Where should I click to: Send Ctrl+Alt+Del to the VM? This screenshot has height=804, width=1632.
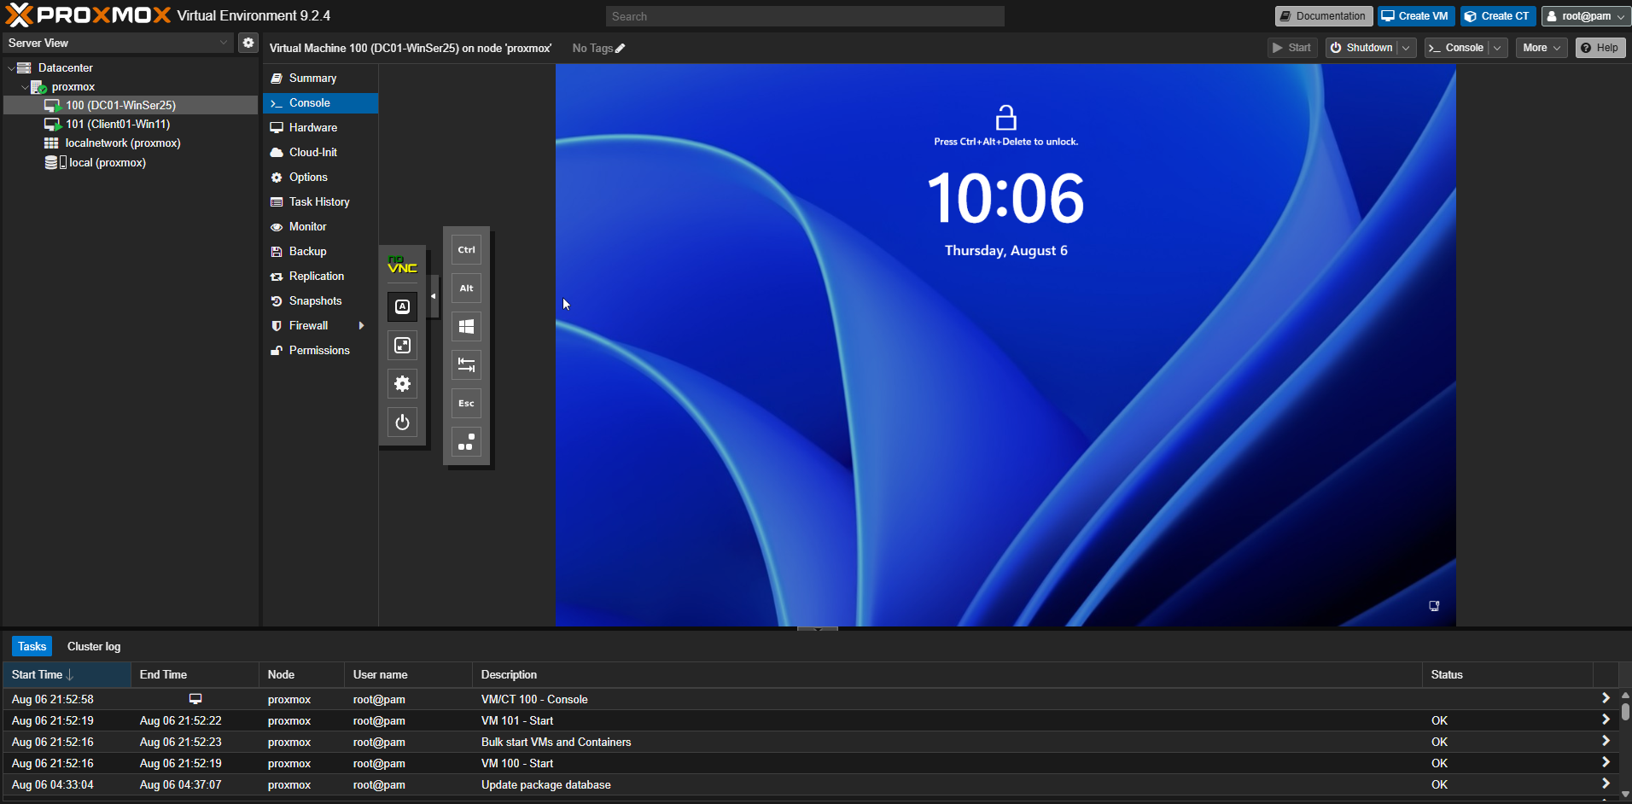click(466, 442)
